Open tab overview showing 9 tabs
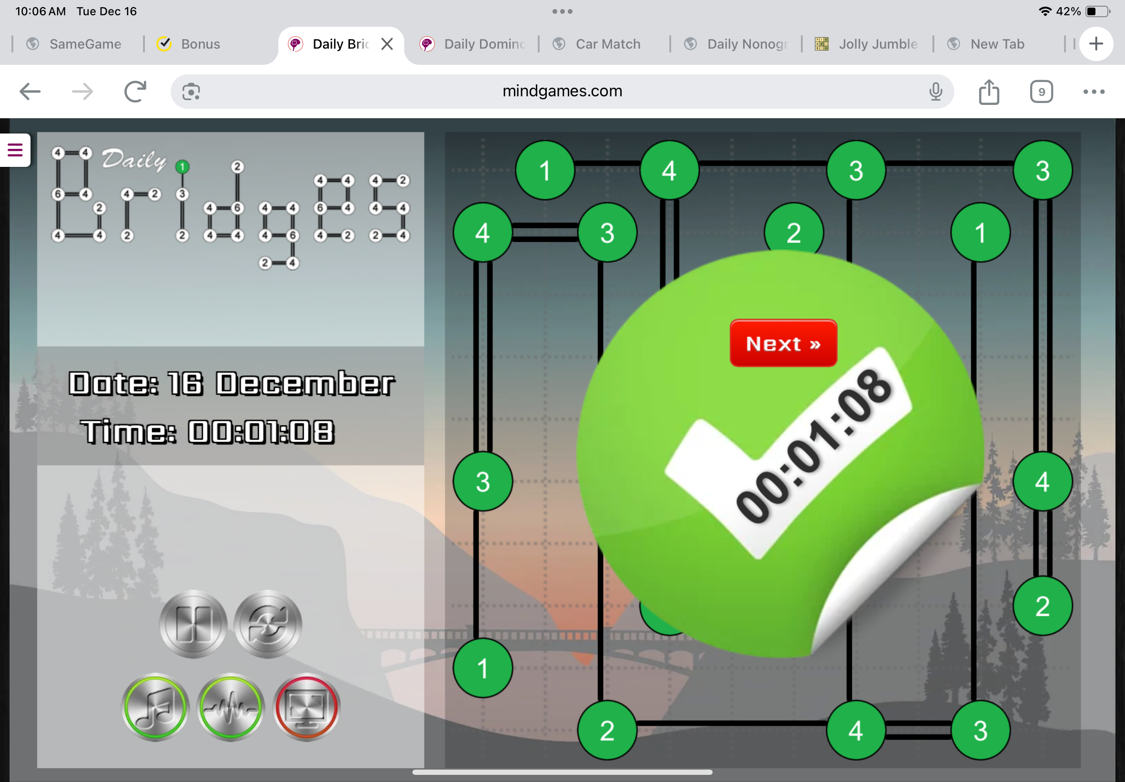This screenshot has width=1125, height=782. (x=1041, y=92)
